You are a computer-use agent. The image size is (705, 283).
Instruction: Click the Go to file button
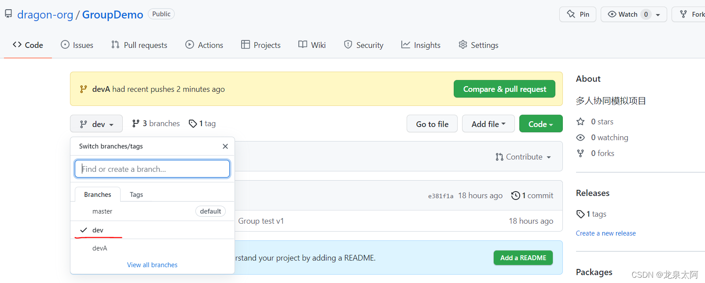point(432,124)
